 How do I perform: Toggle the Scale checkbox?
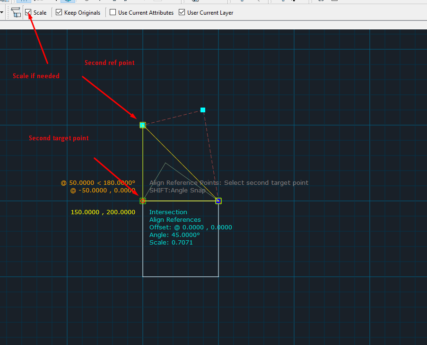point(29,12)
